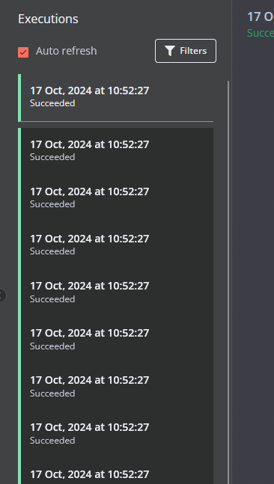Select the fifth execution entry
This screenshot has height=484, width=274.
point(116,293)
